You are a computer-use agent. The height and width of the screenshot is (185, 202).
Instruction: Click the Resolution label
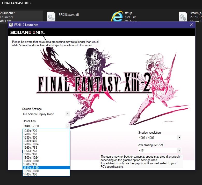point(29,121)
